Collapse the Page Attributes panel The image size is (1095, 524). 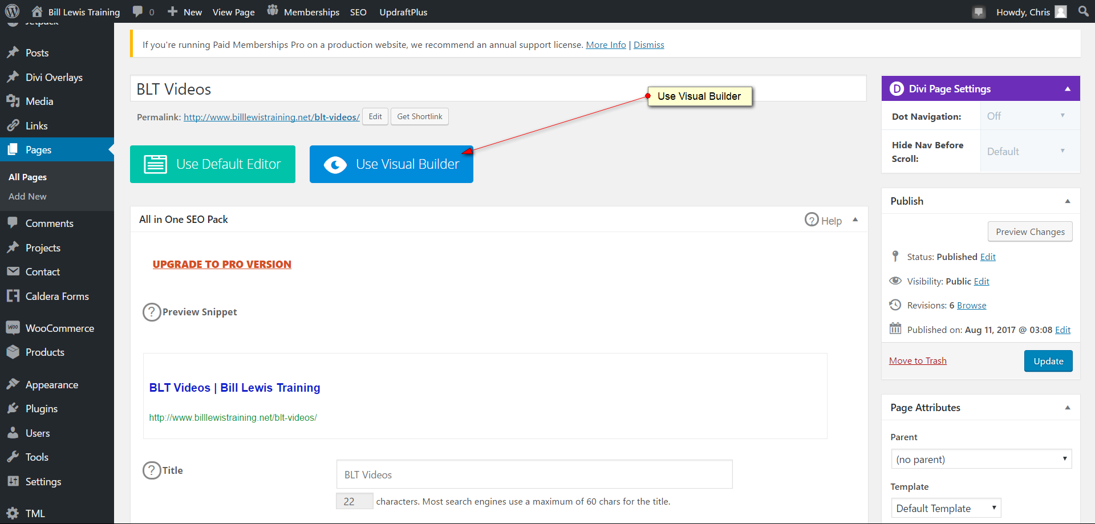(1068, 408)
